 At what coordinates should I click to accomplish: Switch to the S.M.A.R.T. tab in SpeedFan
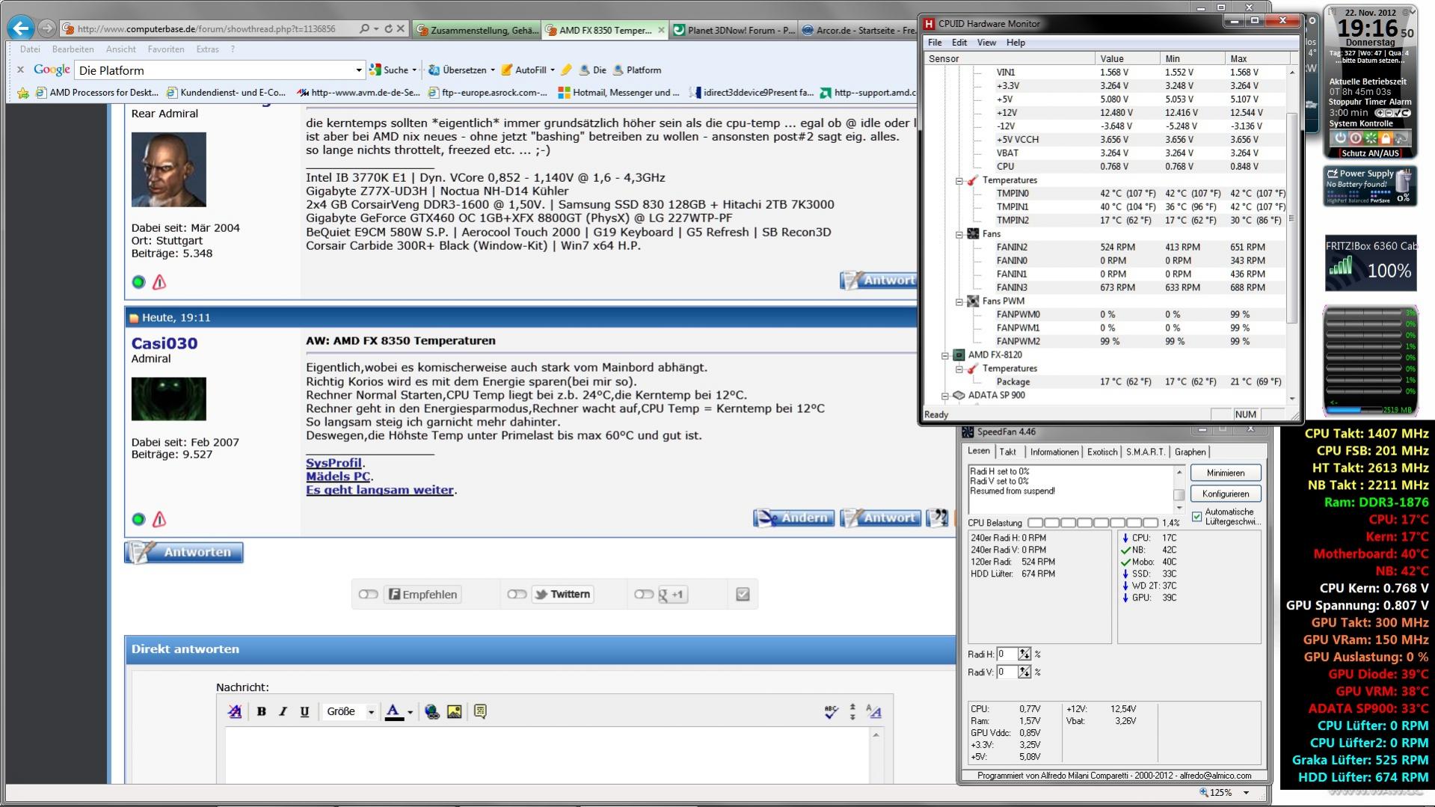tap(1146, 452)
